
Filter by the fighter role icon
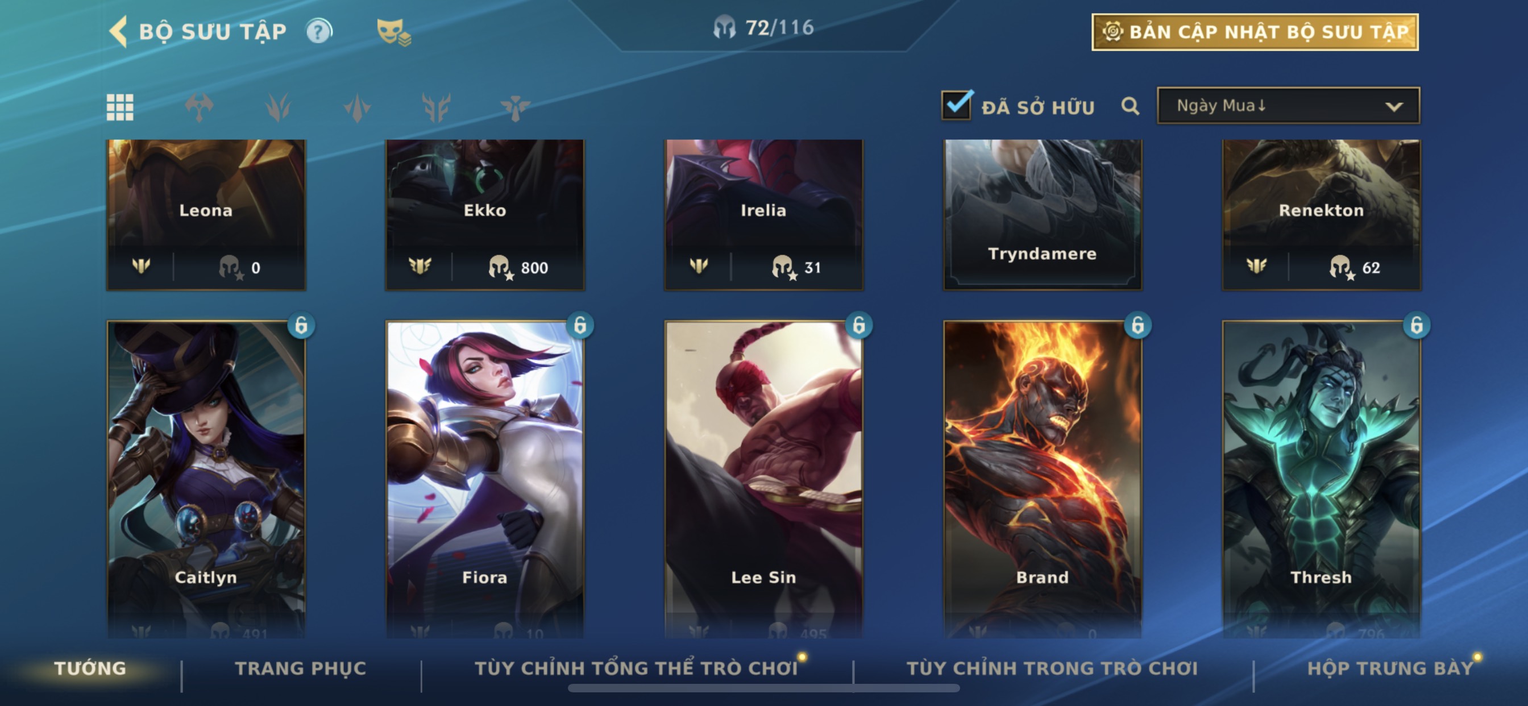pos(199,107)
